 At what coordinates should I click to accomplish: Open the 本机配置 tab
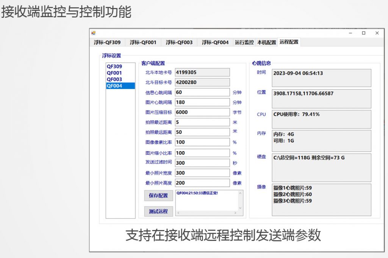coord(266,42)
